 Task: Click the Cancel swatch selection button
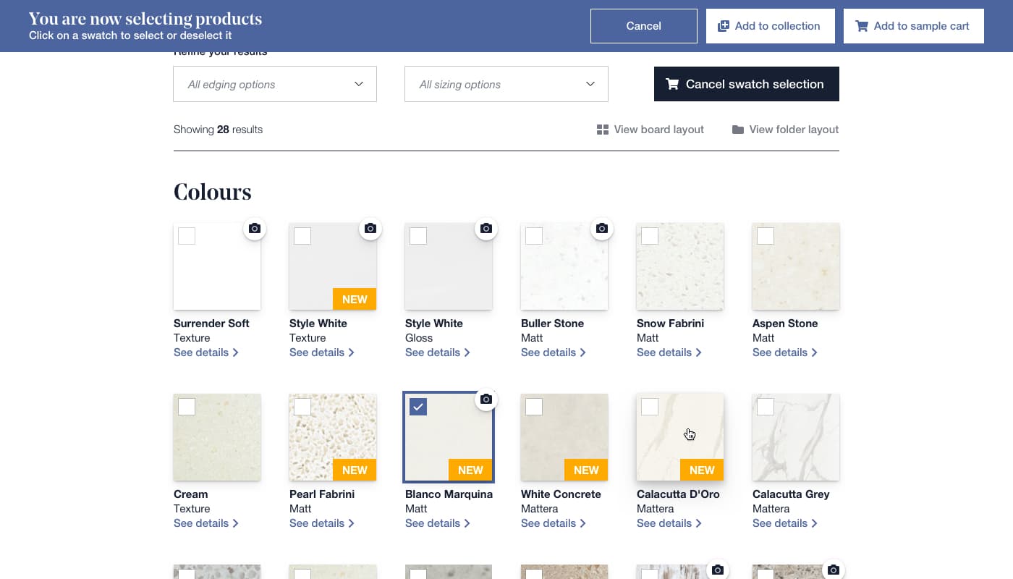pos(747,84)
